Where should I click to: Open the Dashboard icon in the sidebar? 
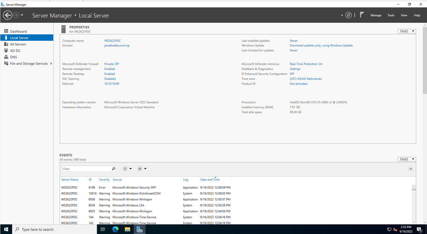(6, 31)
